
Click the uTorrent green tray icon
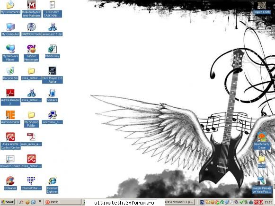(222, 202)
